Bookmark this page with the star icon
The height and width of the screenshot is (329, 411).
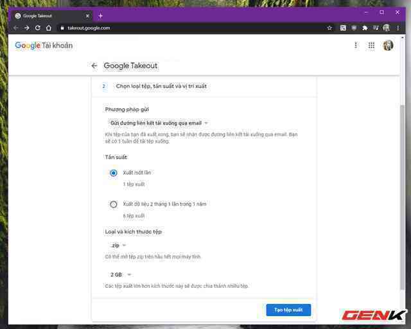329,28
